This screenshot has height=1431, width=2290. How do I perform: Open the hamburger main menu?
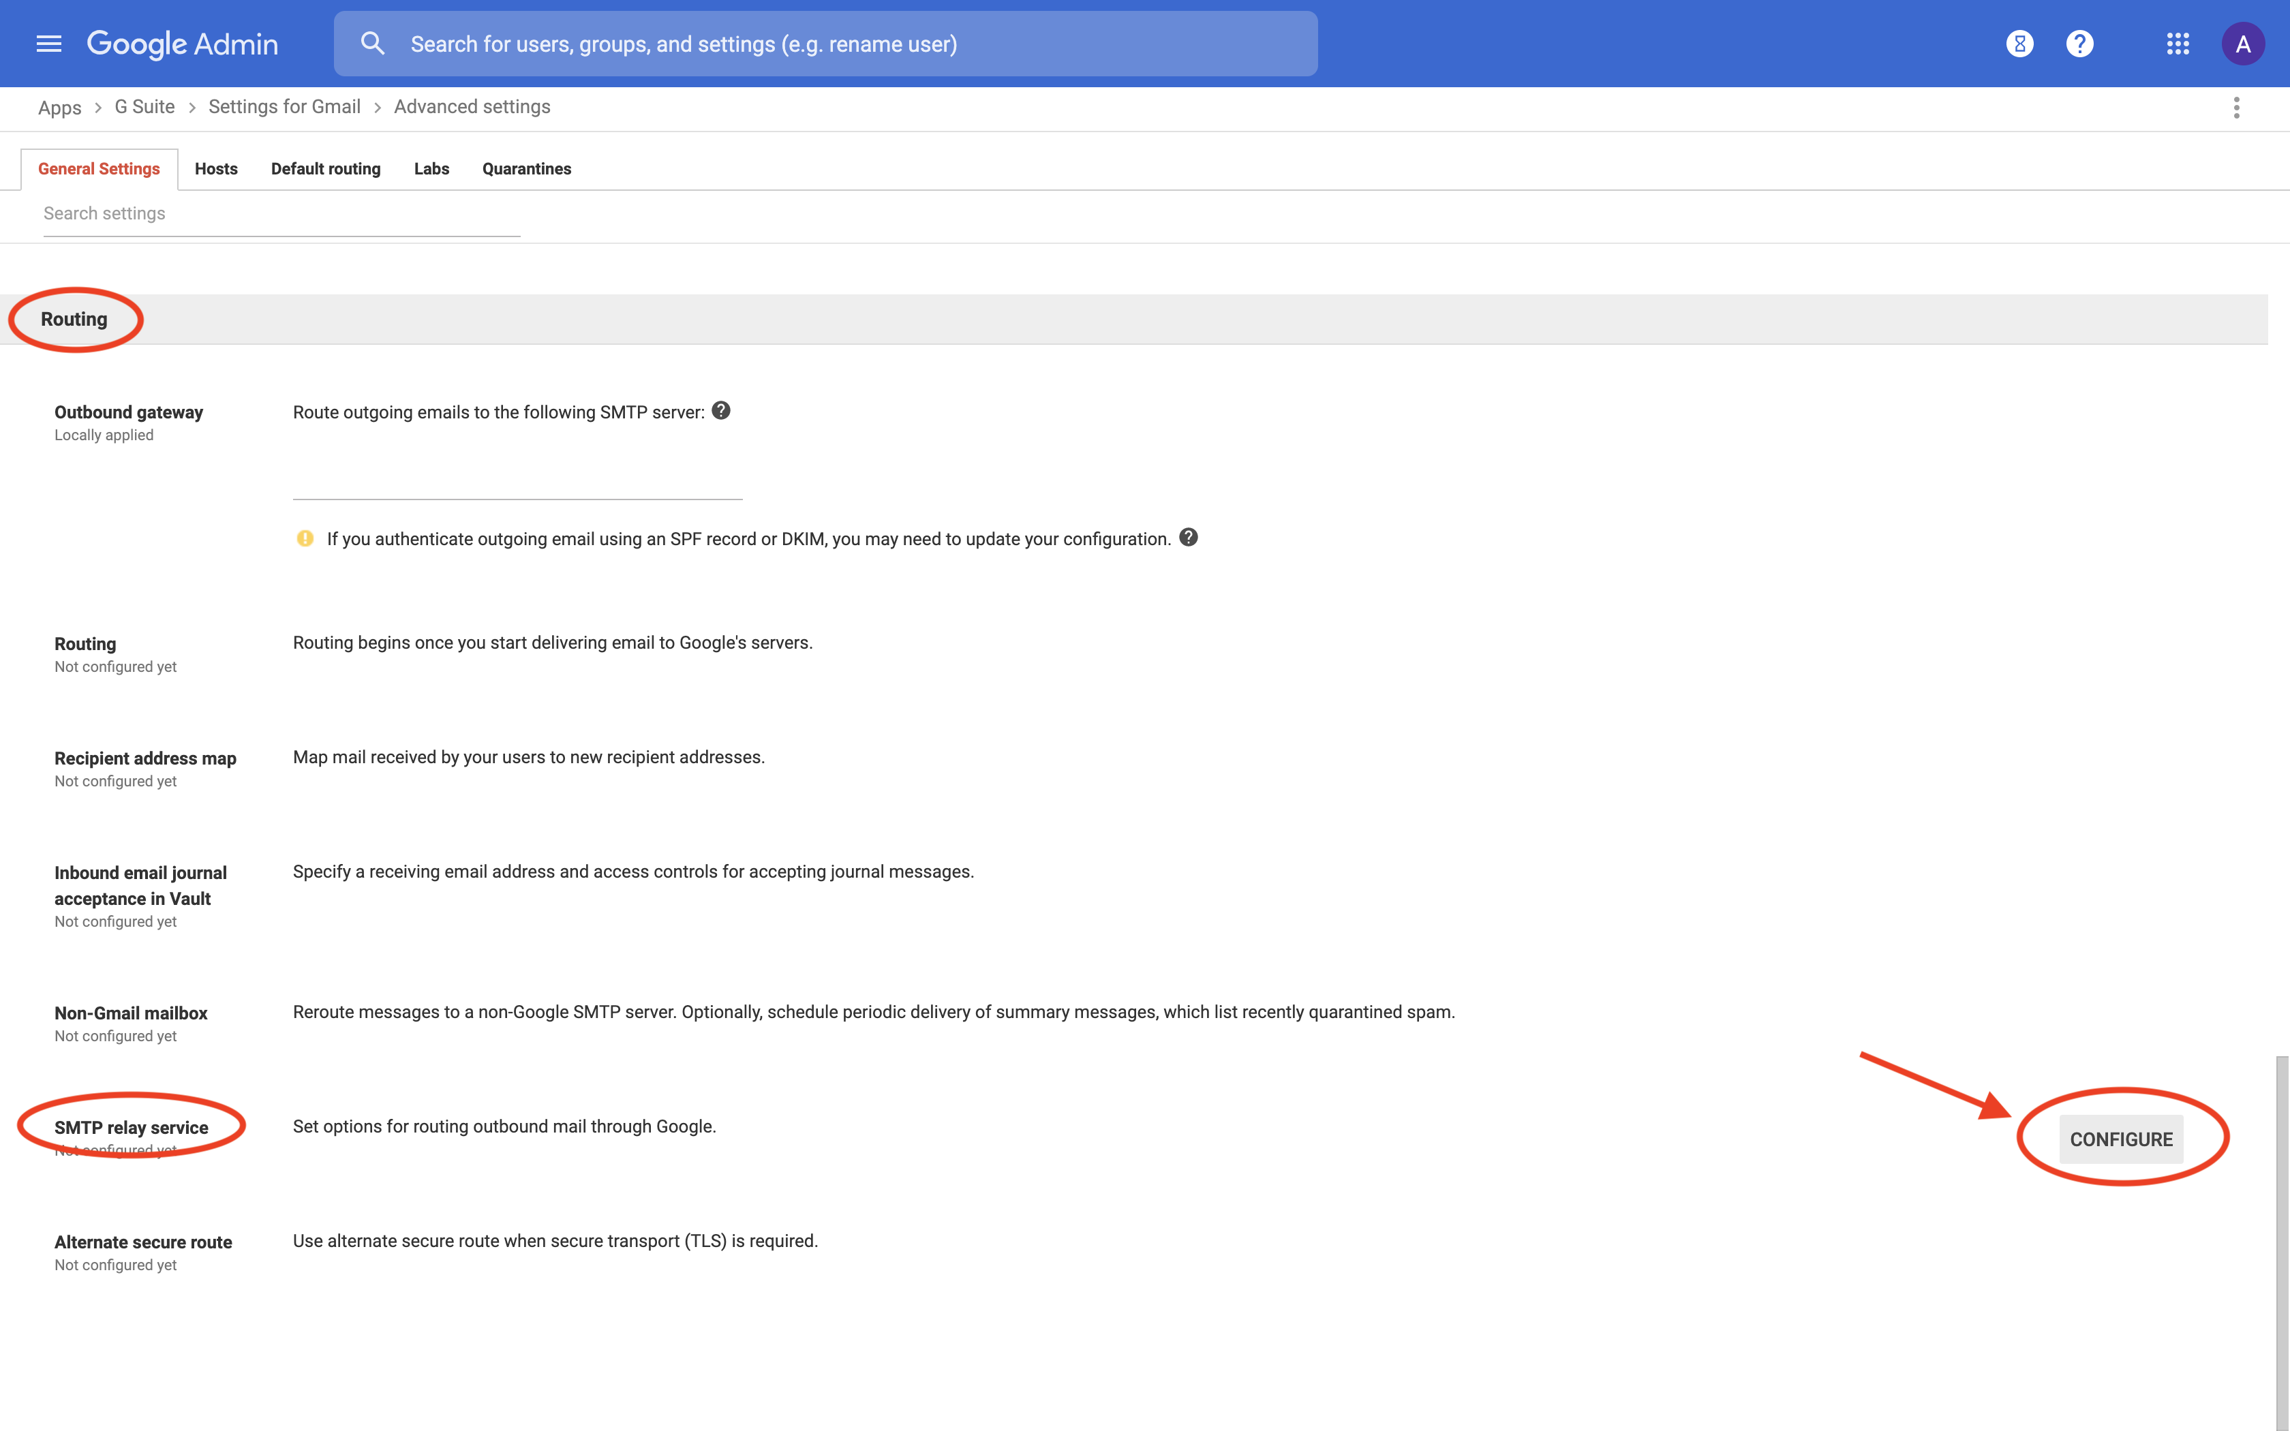click(48, 44)
